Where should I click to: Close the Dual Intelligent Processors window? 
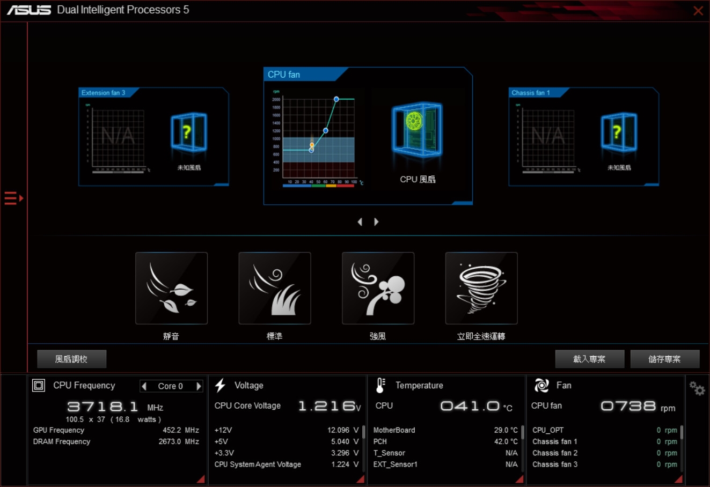(698, 11)
